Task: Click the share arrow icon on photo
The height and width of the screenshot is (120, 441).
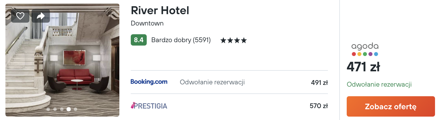Action: tap(41, 16)
